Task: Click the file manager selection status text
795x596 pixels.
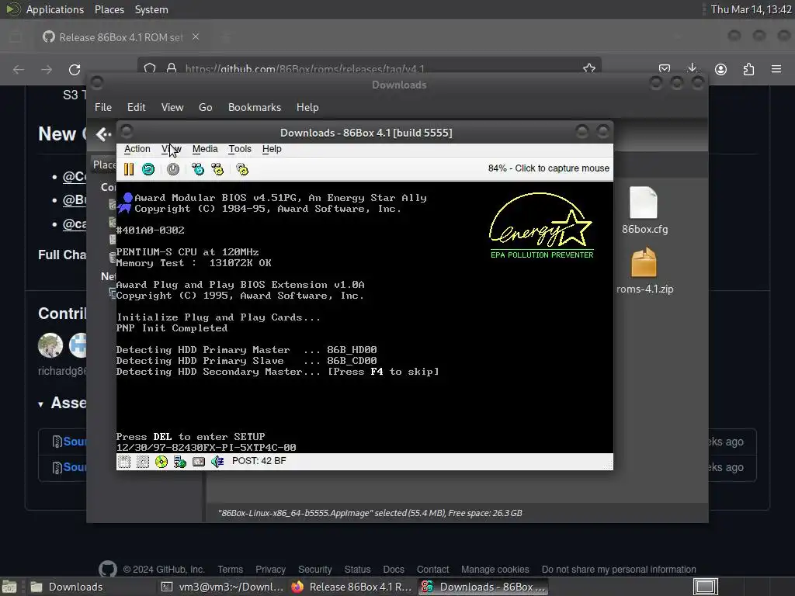Action: [370, 513]
